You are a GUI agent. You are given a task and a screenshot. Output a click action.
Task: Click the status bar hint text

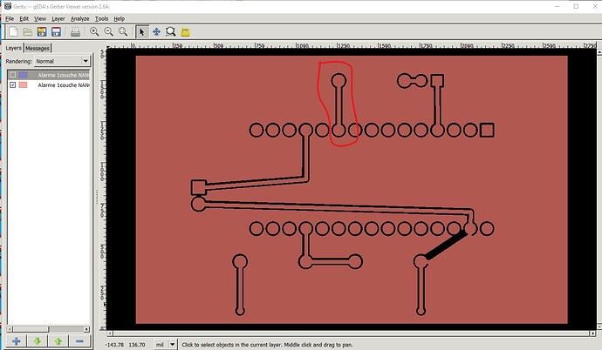[267, 345]
